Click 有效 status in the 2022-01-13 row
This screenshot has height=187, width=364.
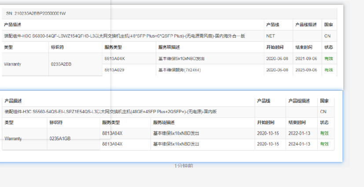coord(324,133)
